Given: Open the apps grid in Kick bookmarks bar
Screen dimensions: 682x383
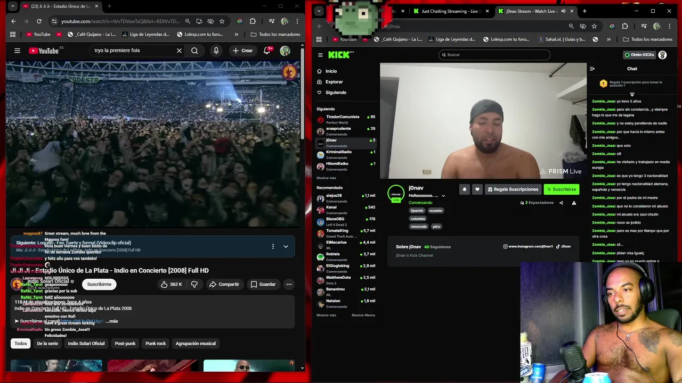Looking at the screenshot, I should pyautogui.click(x=319, y=39).
